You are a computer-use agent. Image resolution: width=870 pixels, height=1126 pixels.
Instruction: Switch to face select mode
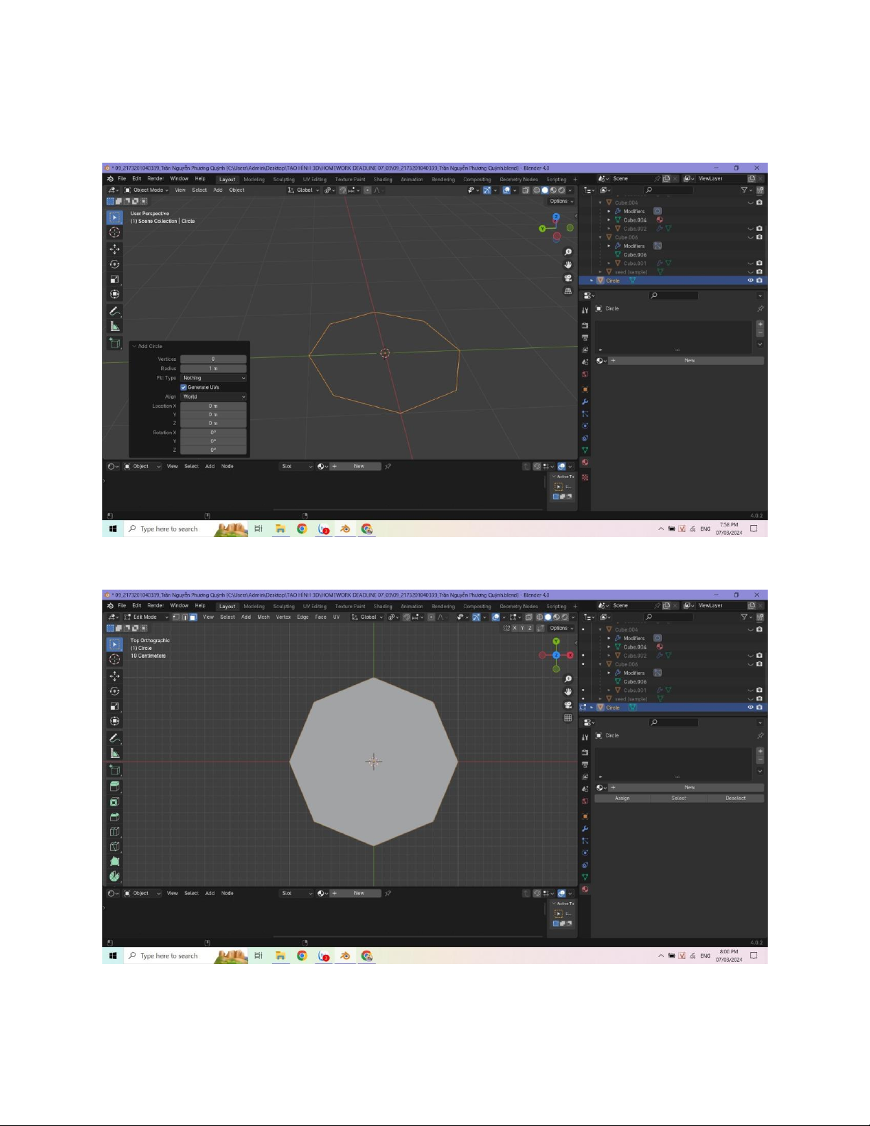192,617
